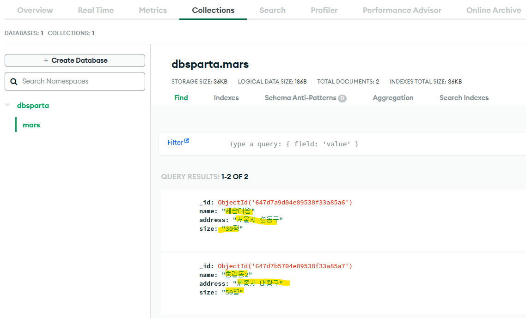Image resolution: width=526 pixels, height=318 pixels.
Task: Go to the Search tab
Action: coord(272,11)
